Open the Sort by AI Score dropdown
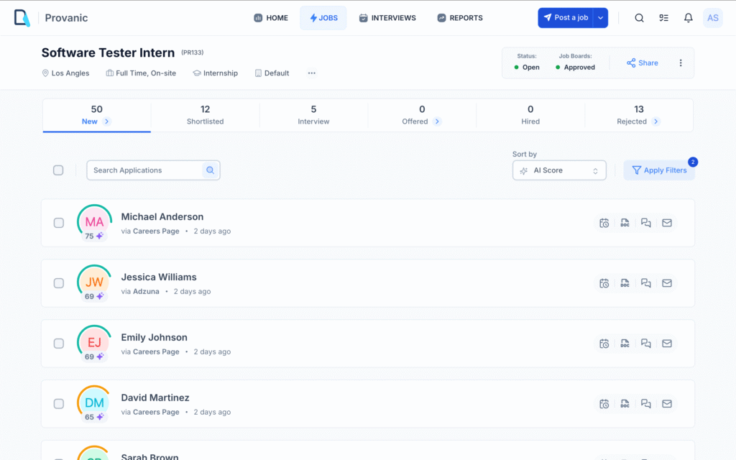This screenshot has height=460, width=736. (x=559, y=170)
